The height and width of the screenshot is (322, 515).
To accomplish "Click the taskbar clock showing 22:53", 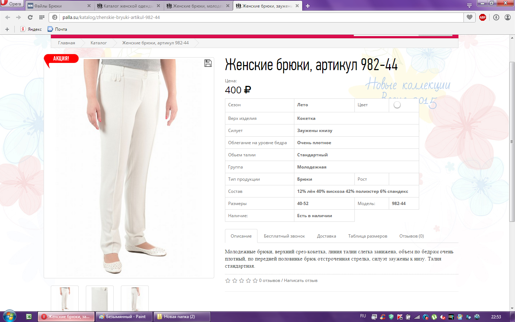I will coord(496,317).
